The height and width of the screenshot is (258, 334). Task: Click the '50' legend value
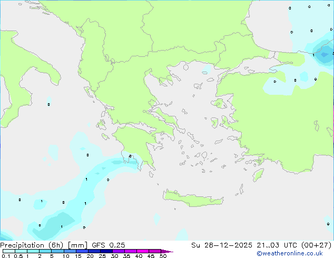[163, 256]
